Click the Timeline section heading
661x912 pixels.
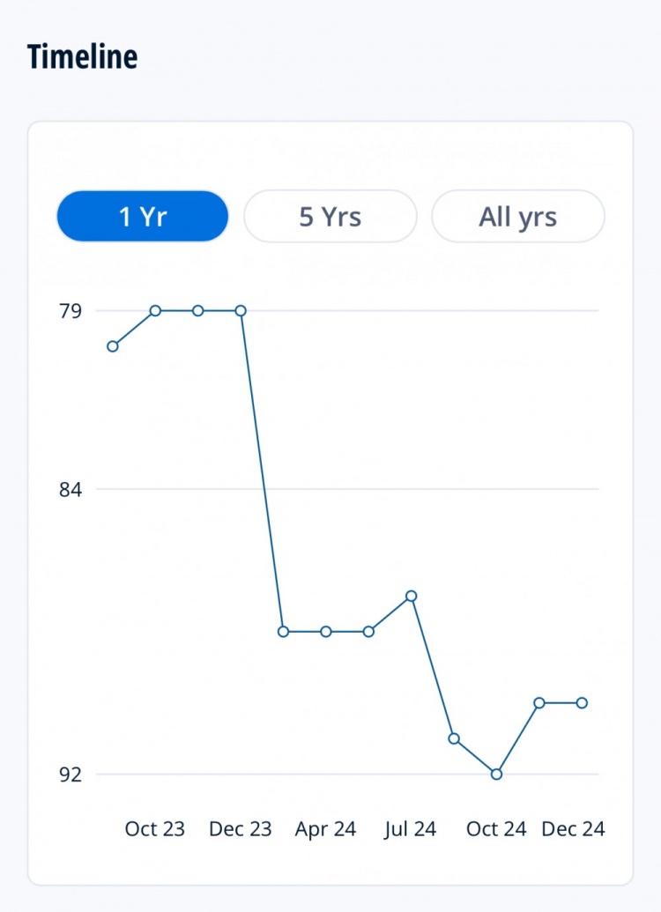click(x=83, y=56)
